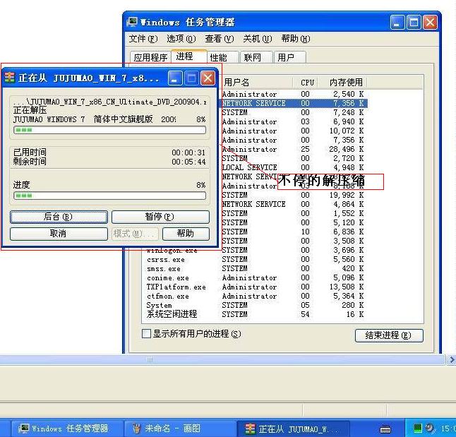The width and height of the screenshot is (456, 437).
Task: Select the TXPlatform.exe process row
Action: pyautogui.click(x=255, y=287)
